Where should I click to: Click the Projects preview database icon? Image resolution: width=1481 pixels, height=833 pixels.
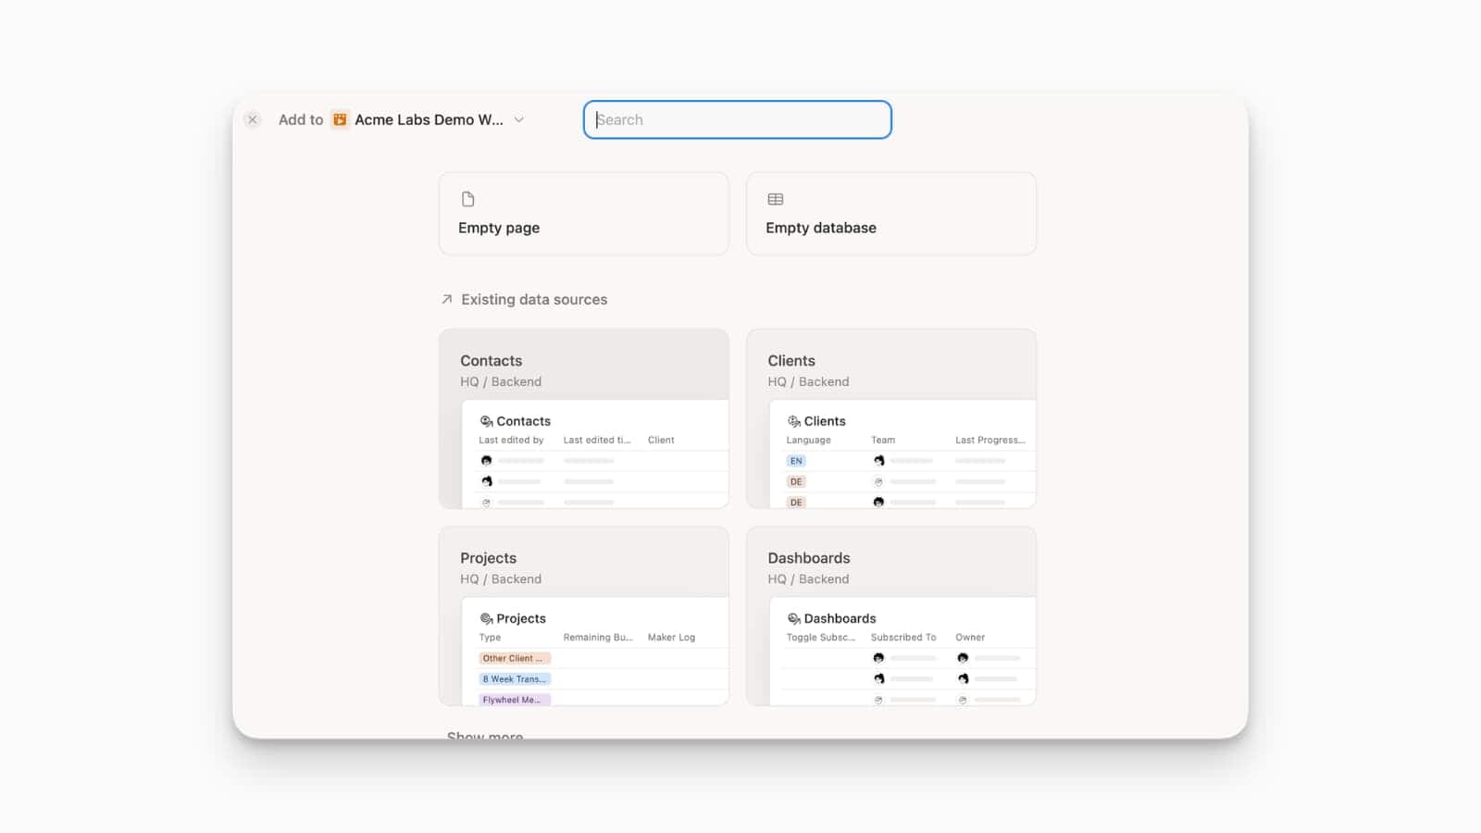point(486,618)
